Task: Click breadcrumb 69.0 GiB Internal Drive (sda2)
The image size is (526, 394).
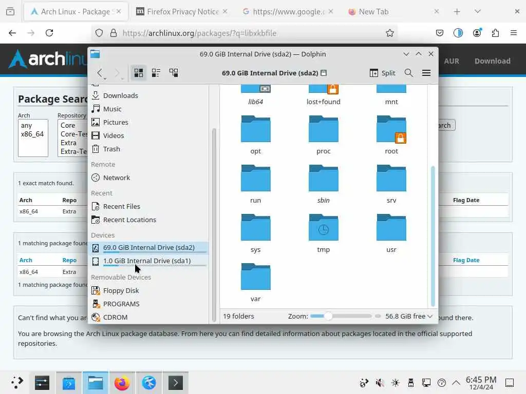Action: (x=270, y=73)
